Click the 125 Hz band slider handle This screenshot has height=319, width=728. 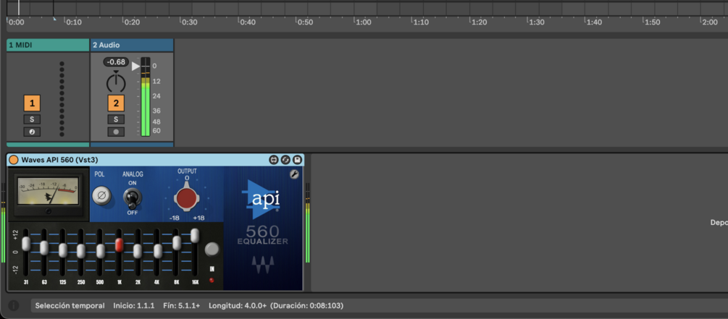(x=63, y=250)
